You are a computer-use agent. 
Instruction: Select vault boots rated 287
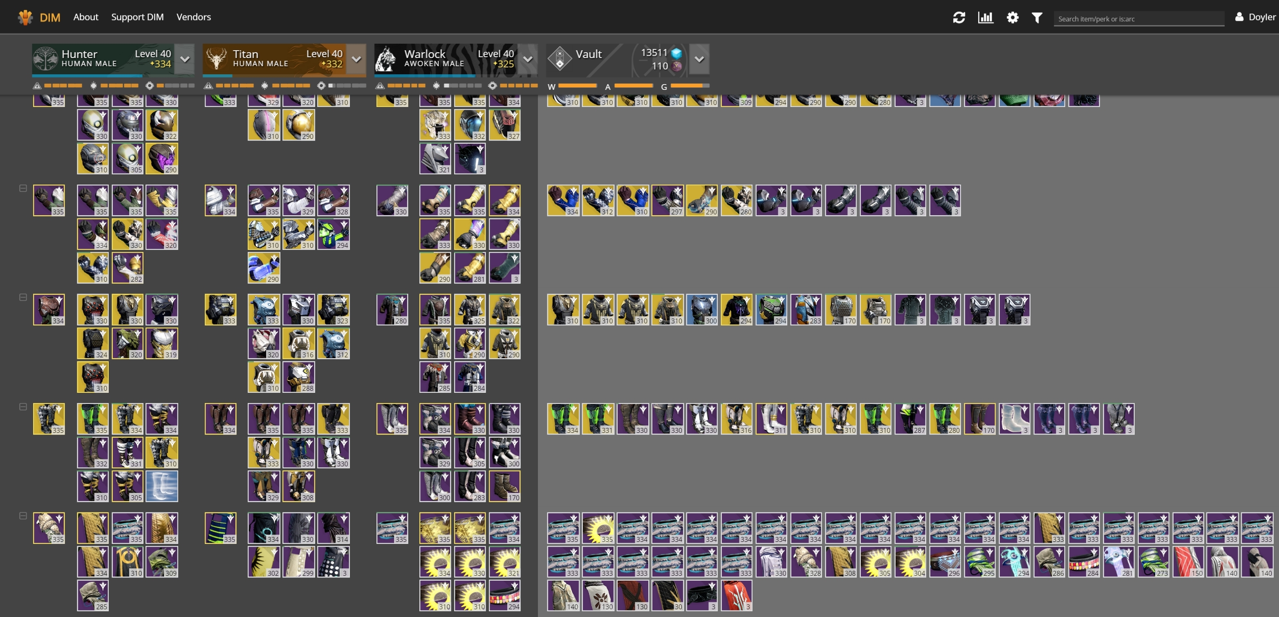[911, 419]
